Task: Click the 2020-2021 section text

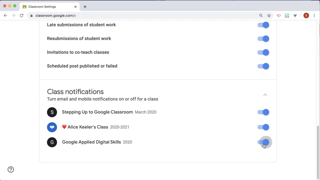Action: pos(119,127)
